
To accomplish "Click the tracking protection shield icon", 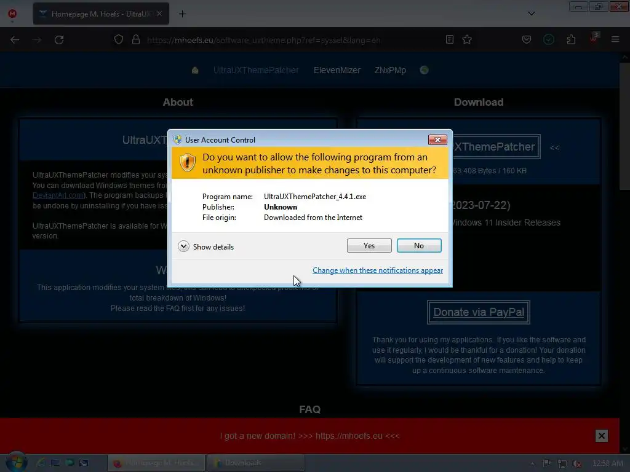I will [x=119, y=40].
